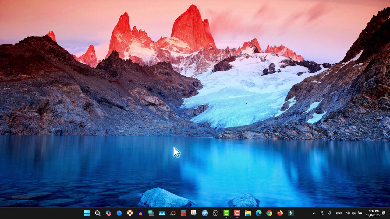The image size is (390, 219).
Task: Open the Filmora video editor icon
Action: click(291, 213)
